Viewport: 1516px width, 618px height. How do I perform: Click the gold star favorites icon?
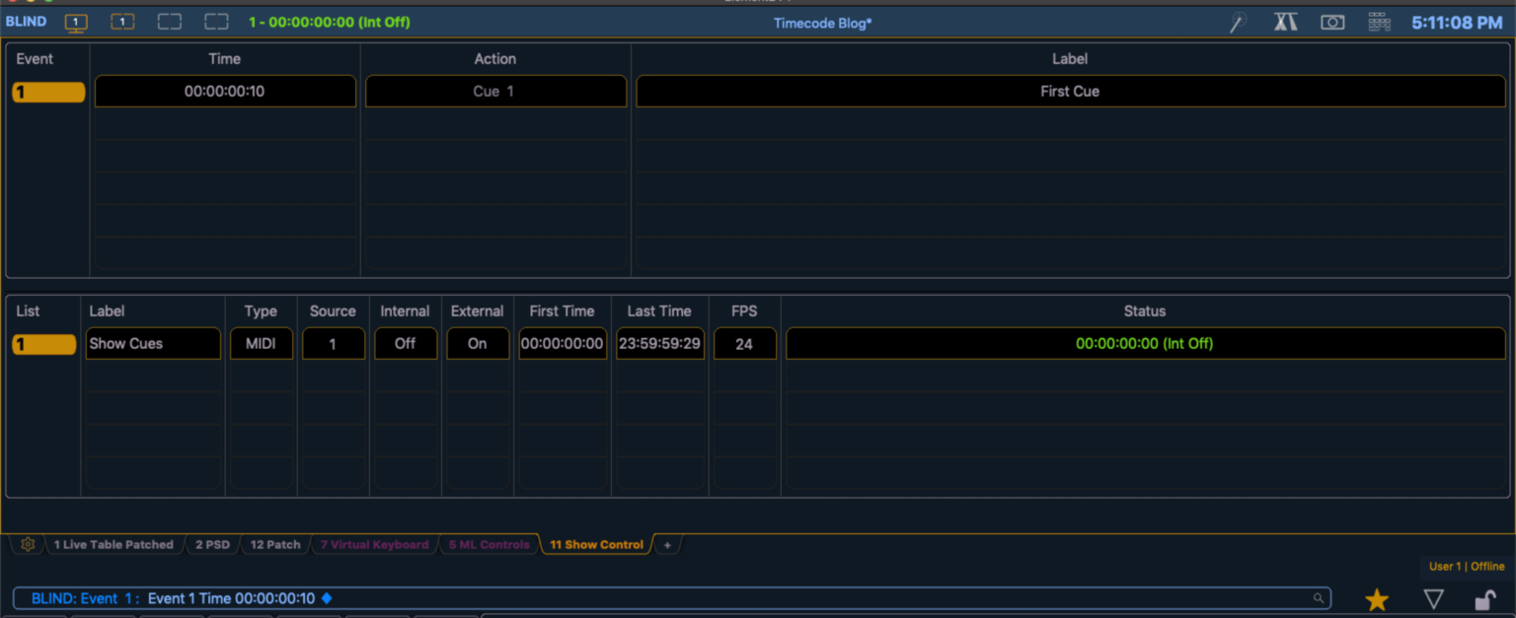(1377, 599)
